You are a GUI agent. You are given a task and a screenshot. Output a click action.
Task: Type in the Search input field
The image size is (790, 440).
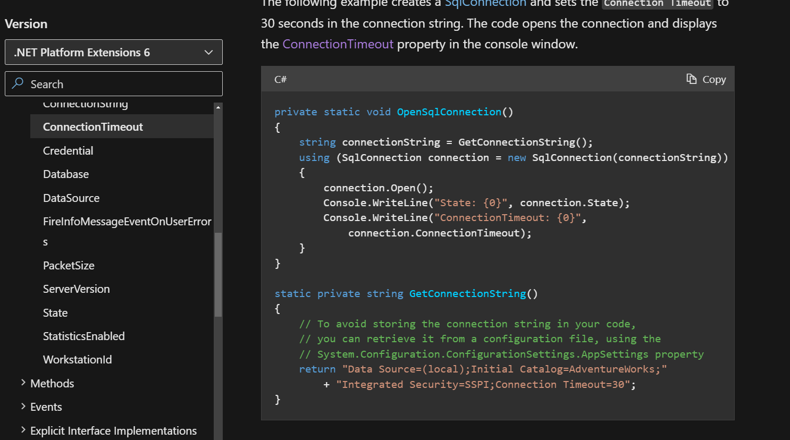point(122,84)
